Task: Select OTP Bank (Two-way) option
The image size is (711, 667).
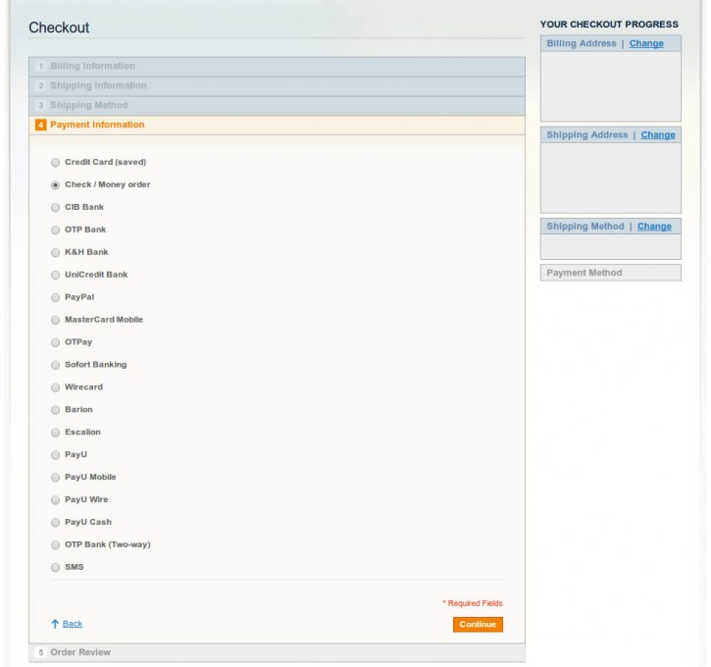Action: tap(55, 545)
